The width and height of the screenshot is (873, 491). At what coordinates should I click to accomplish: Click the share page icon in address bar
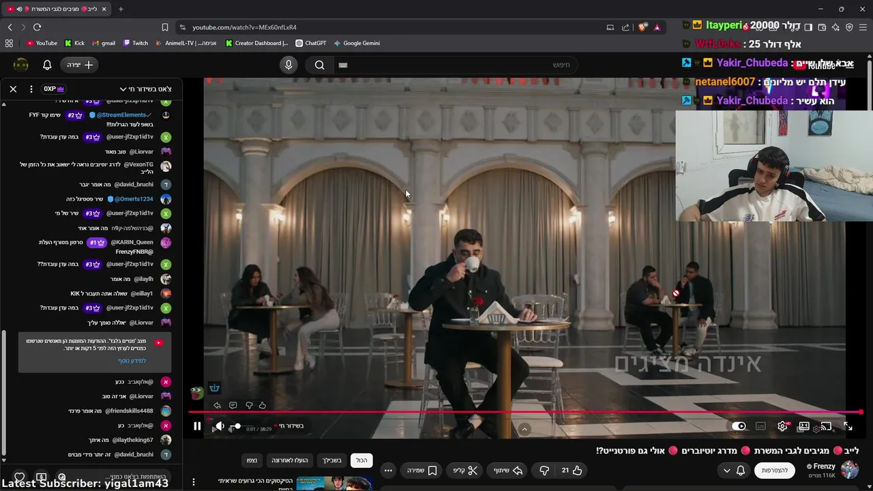625,27
